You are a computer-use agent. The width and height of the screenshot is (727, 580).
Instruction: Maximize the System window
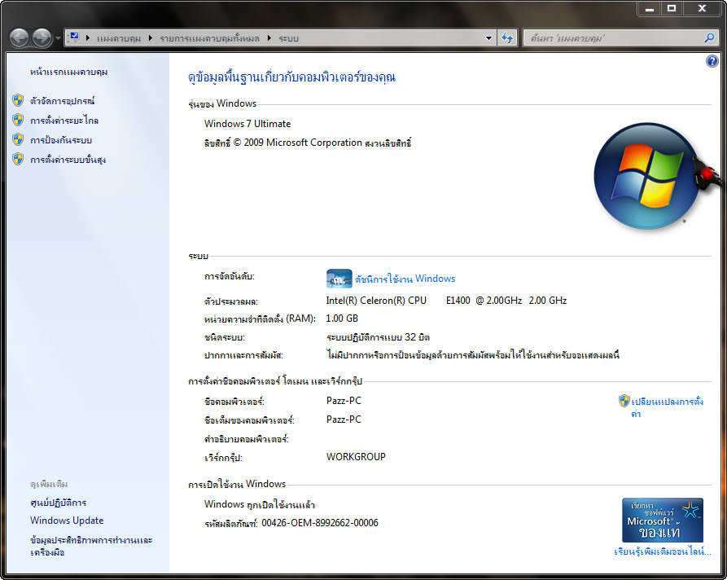[672, 8]
